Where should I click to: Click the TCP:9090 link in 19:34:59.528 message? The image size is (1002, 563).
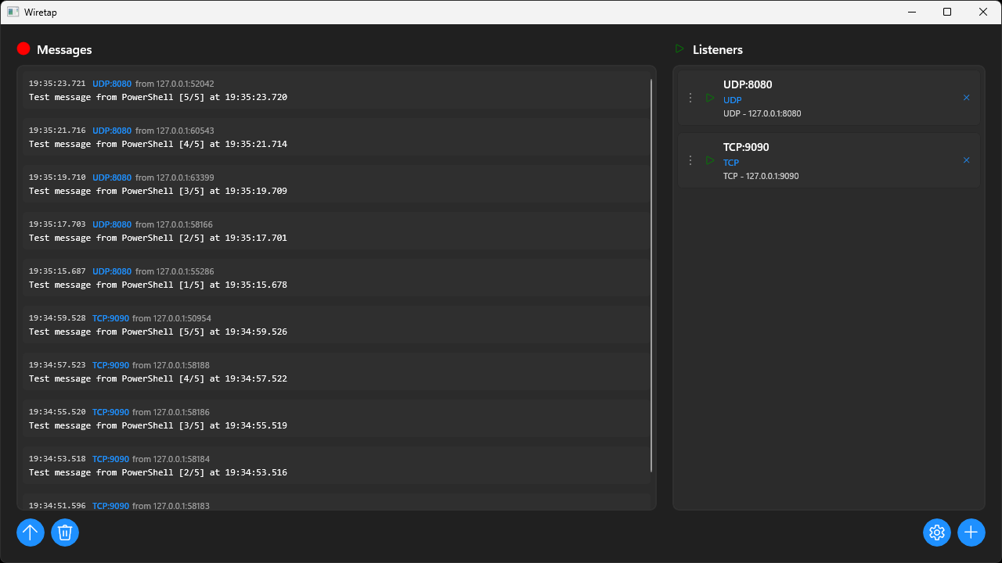coord(110,318)
